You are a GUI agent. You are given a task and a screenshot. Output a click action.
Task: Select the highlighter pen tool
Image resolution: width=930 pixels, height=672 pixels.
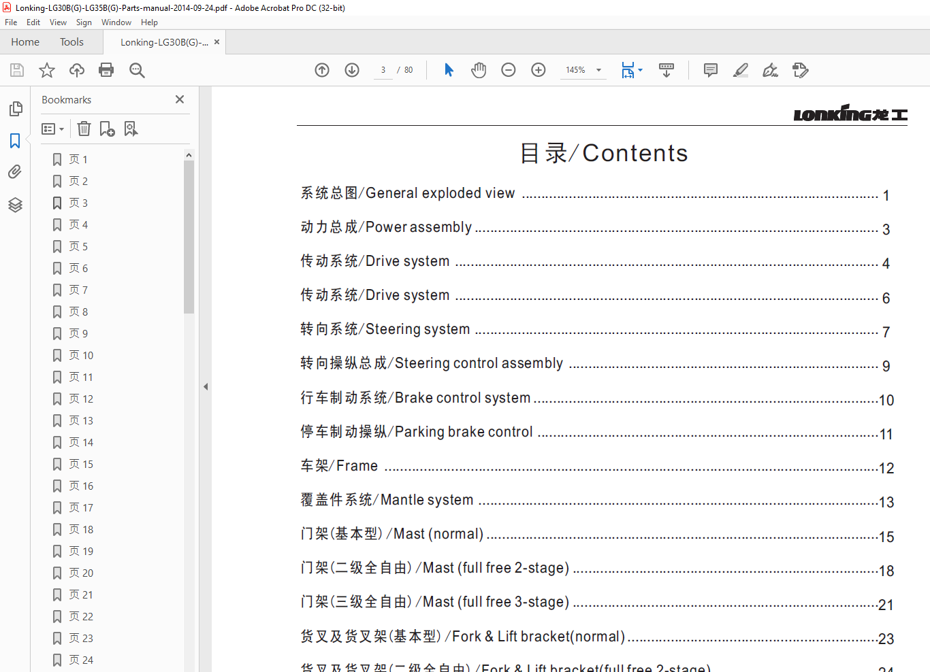(741, 70)
